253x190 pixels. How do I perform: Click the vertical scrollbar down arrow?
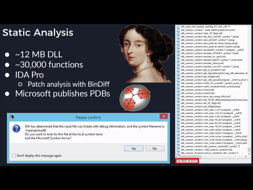[249, 154]
